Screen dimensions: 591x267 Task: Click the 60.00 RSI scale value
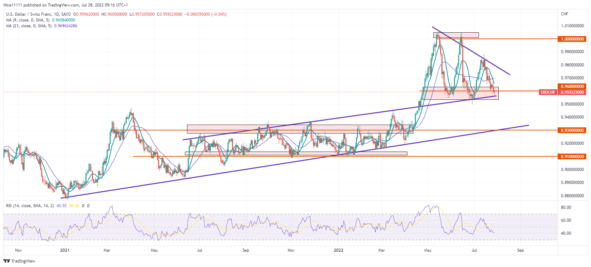coord(566,220)
